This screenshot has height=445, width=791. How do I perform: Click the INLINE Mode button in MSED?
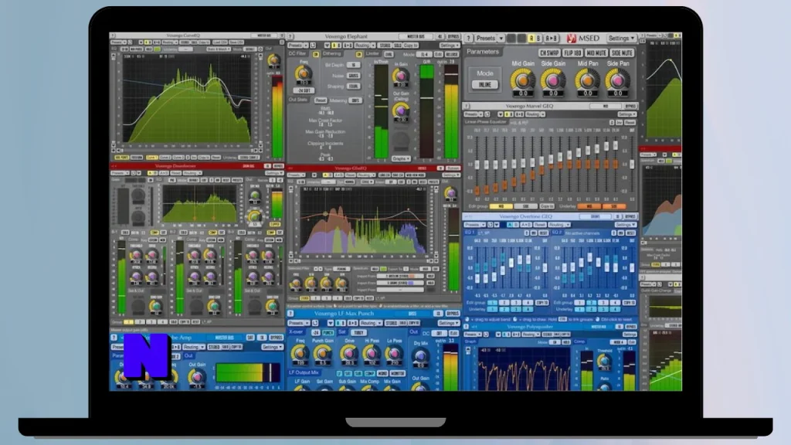485,85
